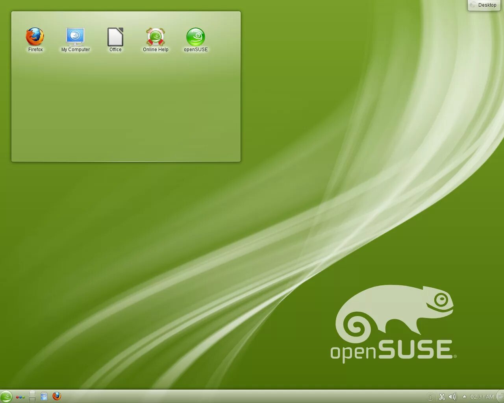Select the "My Computer" icon label
Viewport: 504px width, 403px height.
click(x=76, y=50)
